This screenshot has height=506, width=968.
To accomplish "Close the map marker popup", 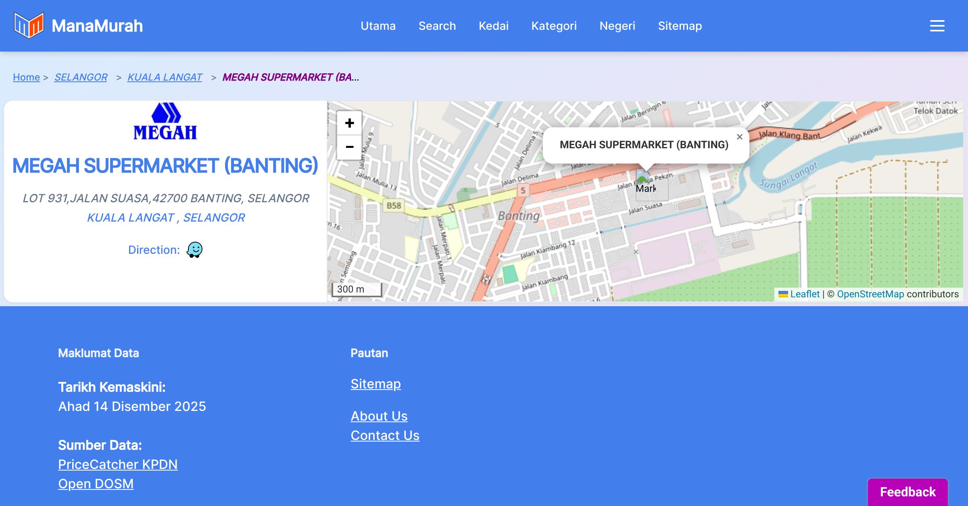I will 739,137.
